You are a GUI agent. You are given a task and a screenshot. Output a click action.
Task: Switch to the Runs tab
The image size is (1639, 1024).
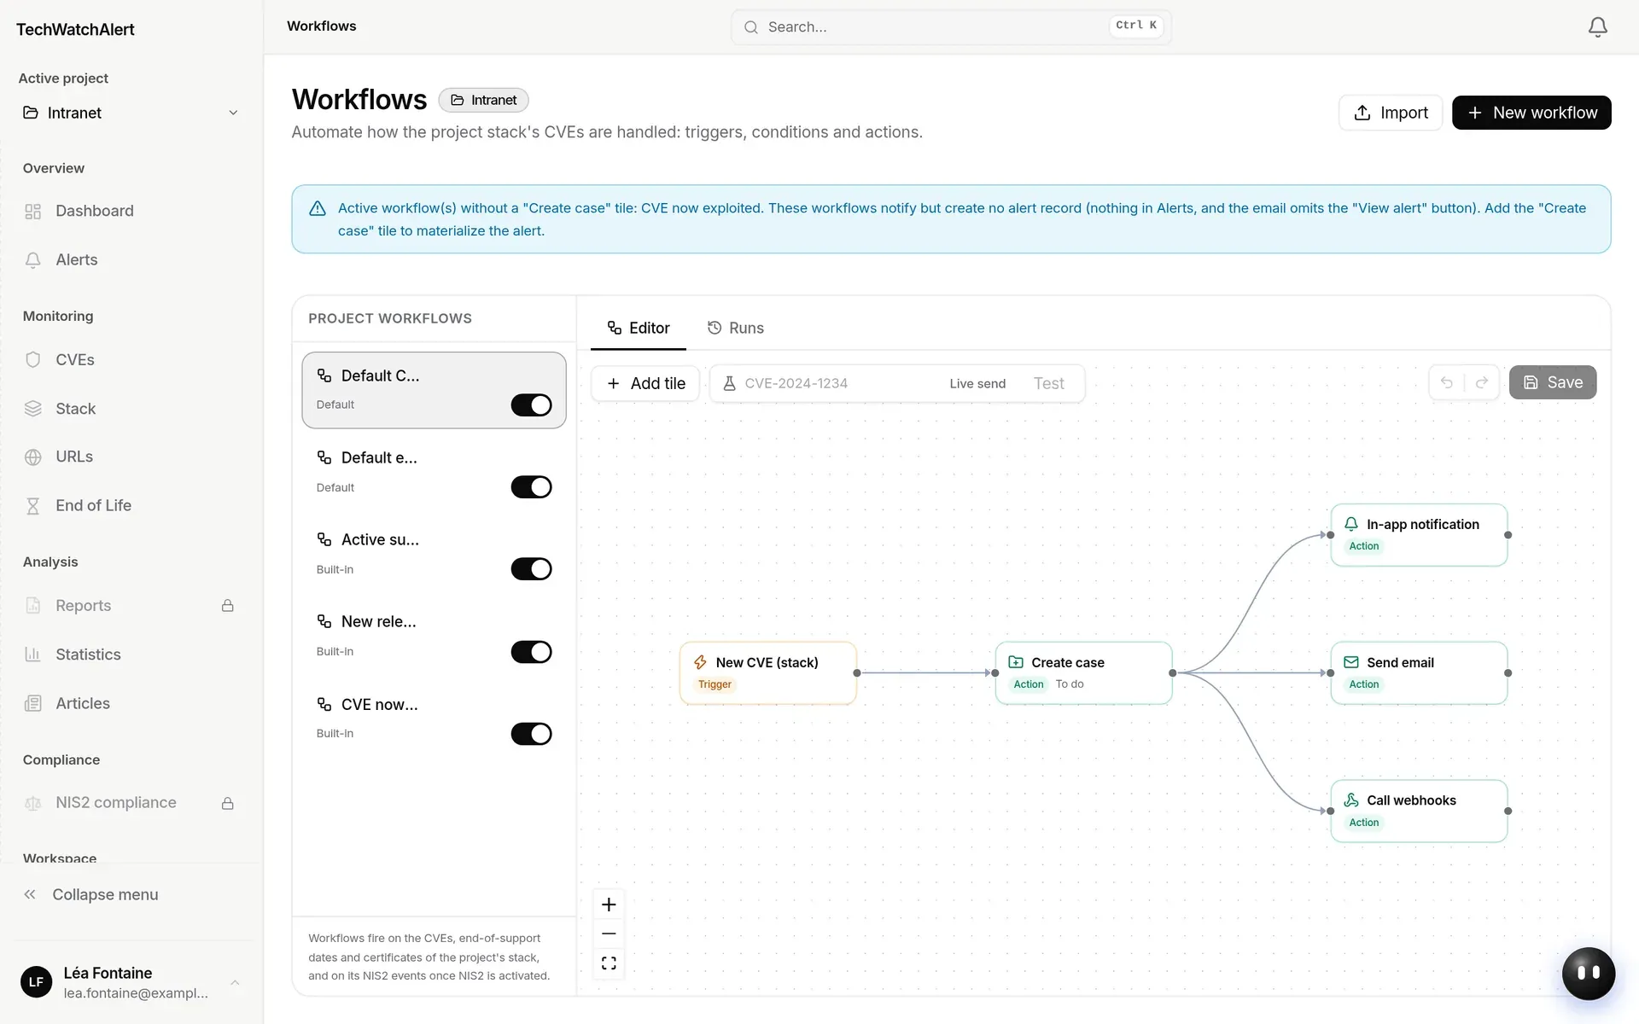[x=736, y=328]
